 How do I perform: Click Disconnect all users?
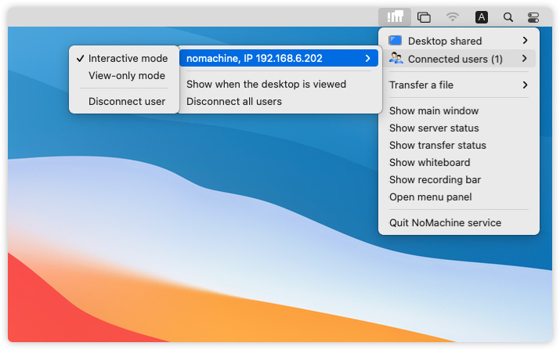233,101
